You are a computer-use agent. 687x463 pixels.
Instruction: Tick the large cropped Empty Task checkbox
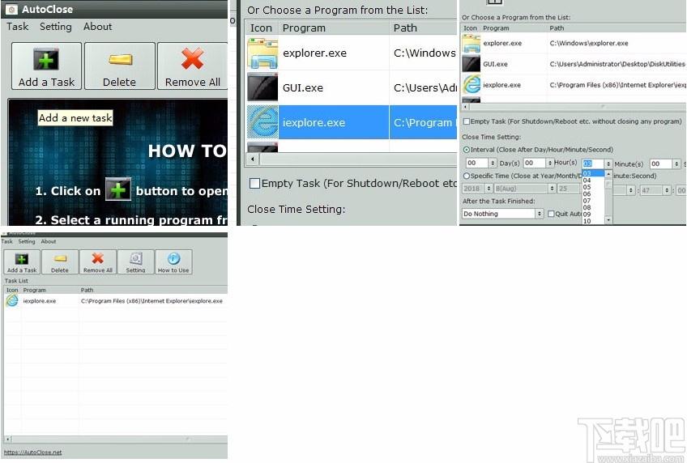tap(254, 184)
